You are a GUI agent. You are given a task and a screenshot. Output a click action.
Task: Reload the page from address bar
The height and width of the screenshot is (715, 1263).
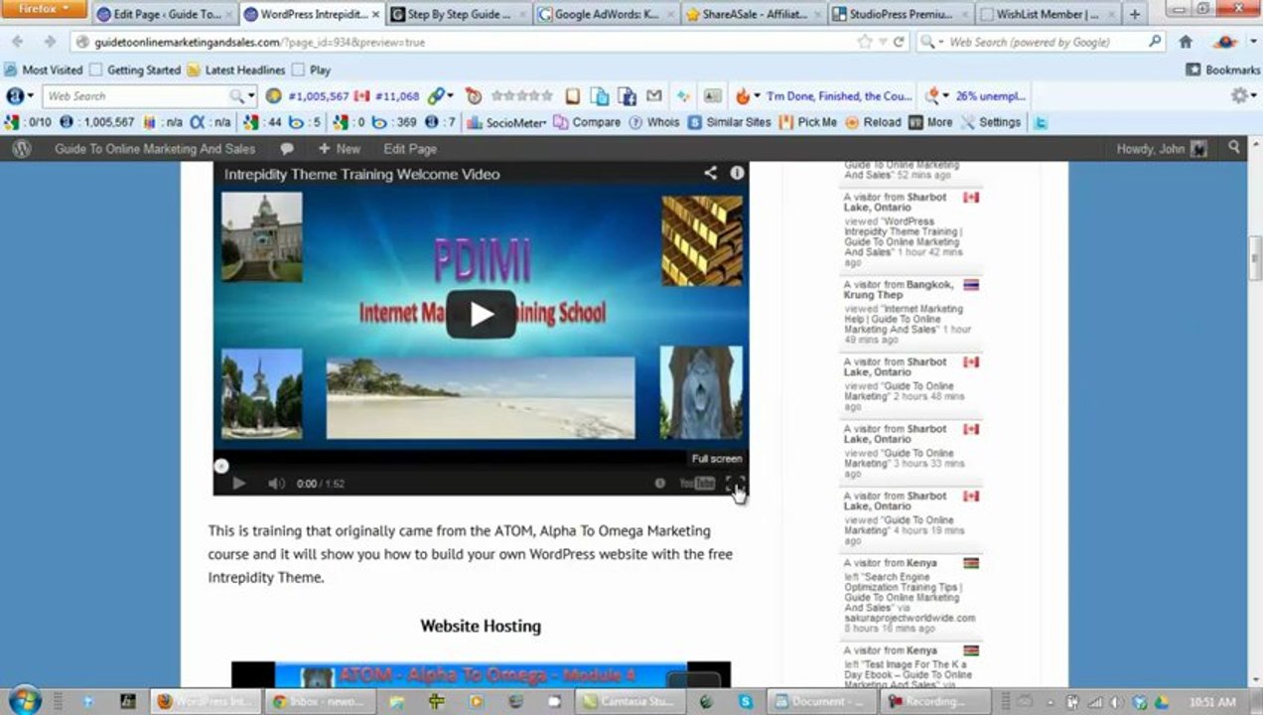coord(899,42)
